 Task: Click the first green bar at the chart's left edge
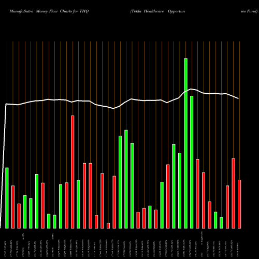7,198
